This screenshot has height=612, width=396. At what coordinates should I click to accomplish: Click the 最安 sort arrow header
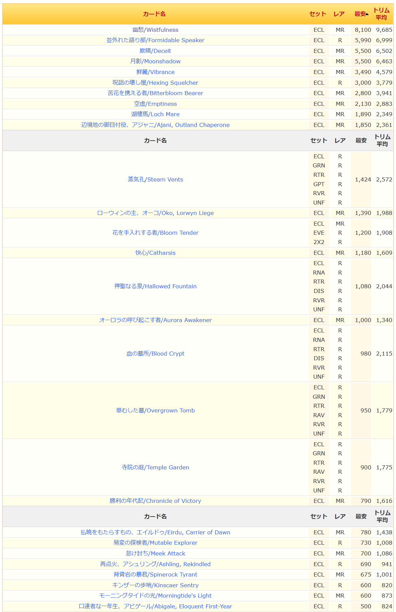362,14
